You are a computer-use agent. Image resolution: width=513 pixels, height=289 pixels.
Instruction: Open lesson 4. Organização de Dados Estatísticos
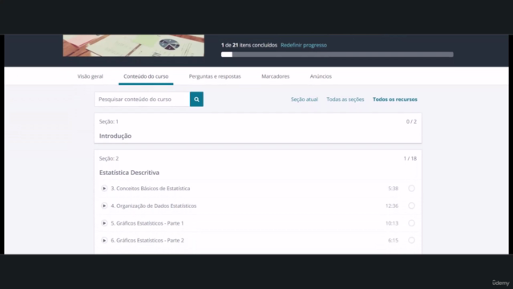pos(153,206)
